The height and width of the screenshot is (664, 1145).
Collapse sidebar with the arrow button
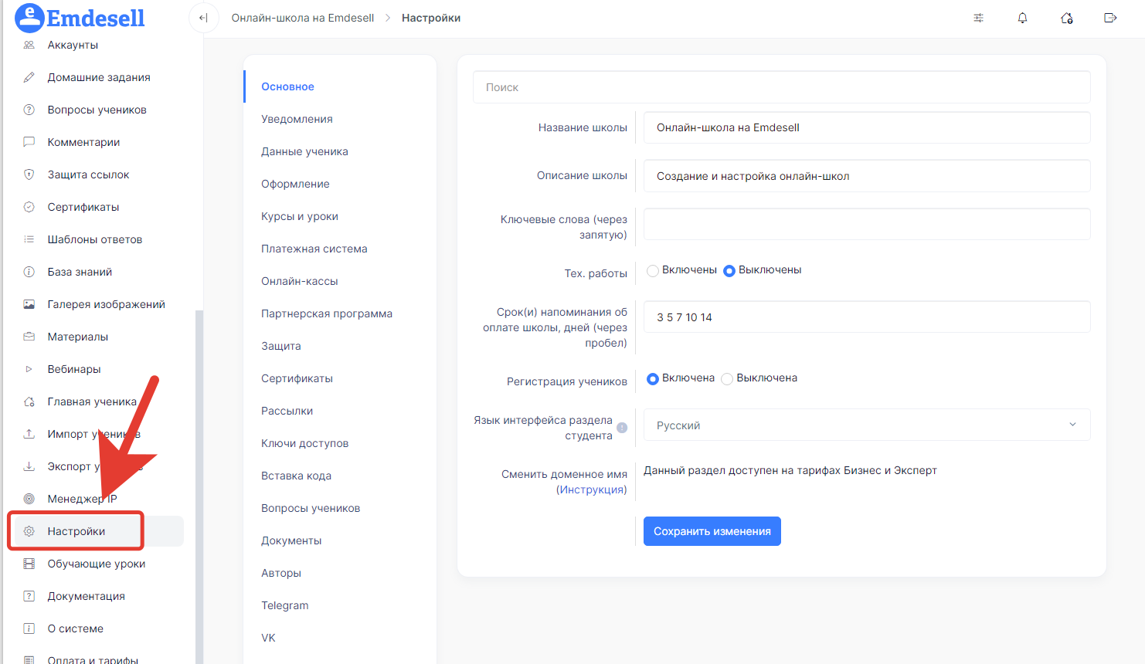tap(203, 18)
